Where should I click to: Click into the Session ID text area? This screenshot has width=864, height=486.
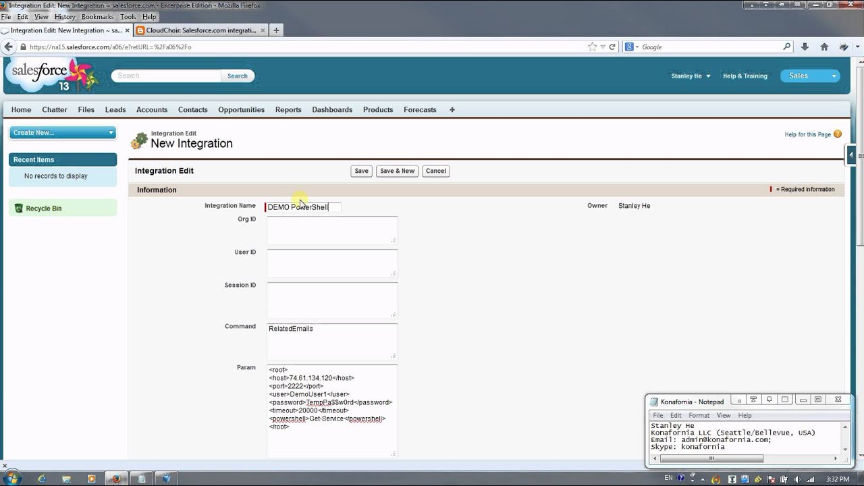tap(332, 300)
